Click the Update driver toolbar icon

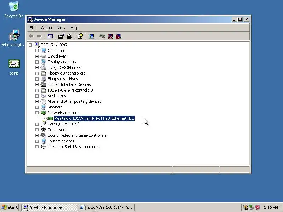click(x=102, y=36)
